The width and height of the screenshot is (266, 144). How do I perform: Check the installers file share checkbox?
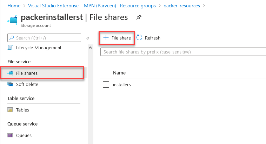106,85
